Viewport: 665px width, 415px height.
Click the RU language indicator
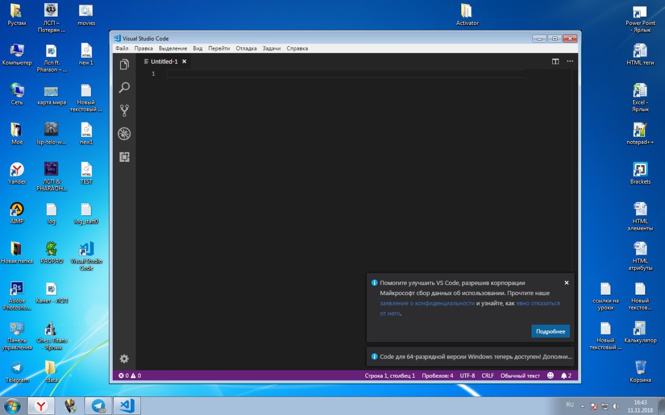tap(570, 405)
